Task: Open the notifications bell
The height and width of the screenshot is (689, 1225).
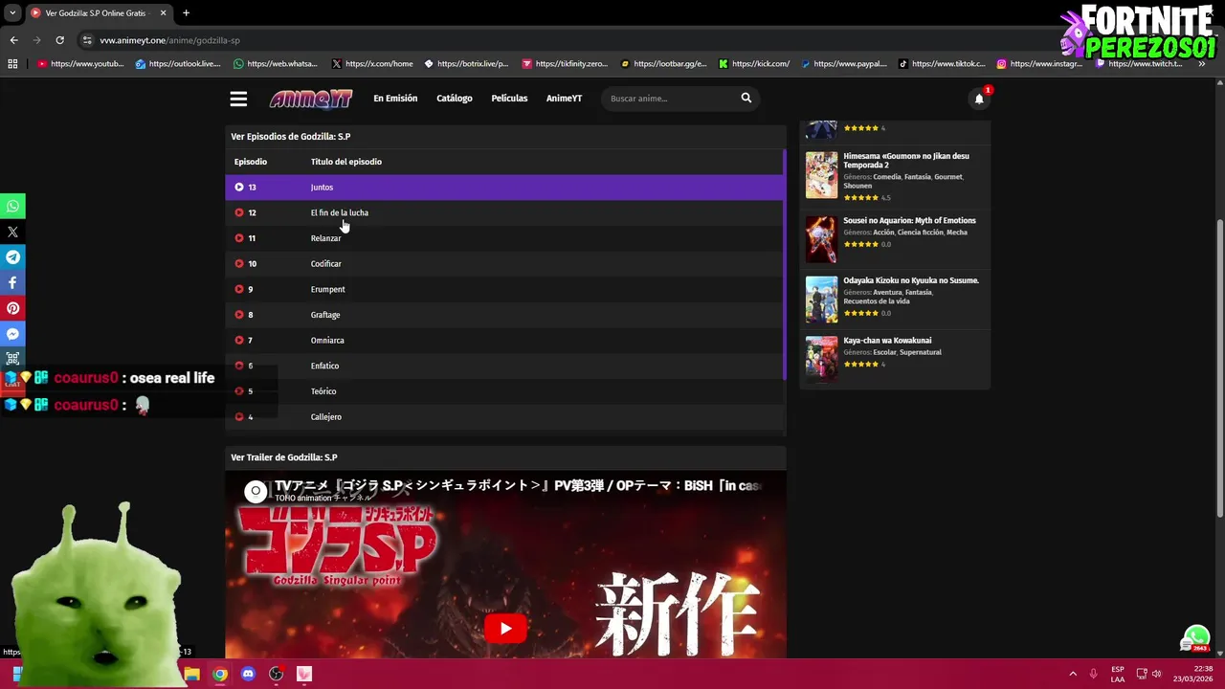Action: click(979, 99)
